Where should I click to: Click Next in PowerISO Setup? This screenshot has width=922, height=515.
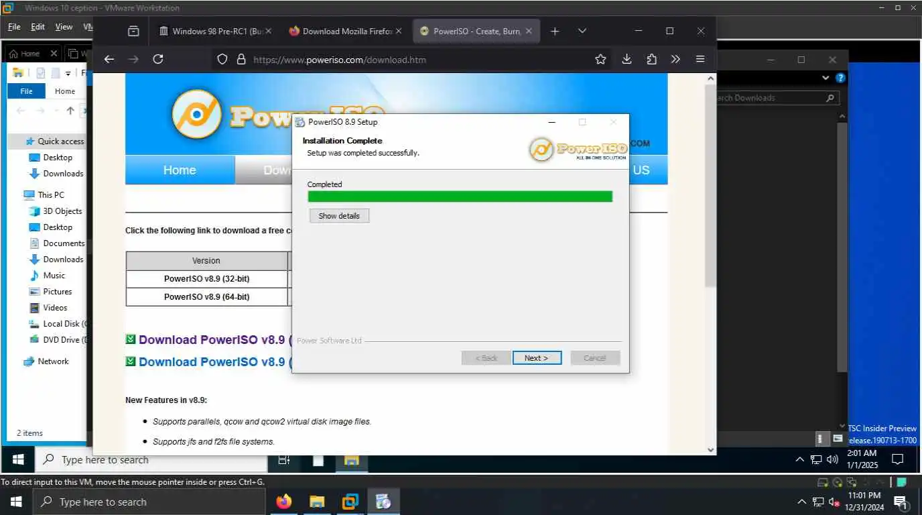pos(537,357)
